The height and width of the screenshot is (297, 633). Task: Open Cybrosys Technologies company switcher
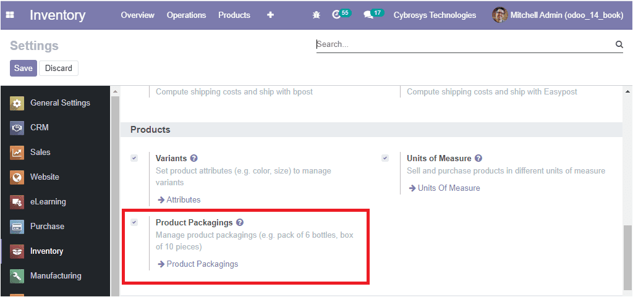tap(435, 15)
